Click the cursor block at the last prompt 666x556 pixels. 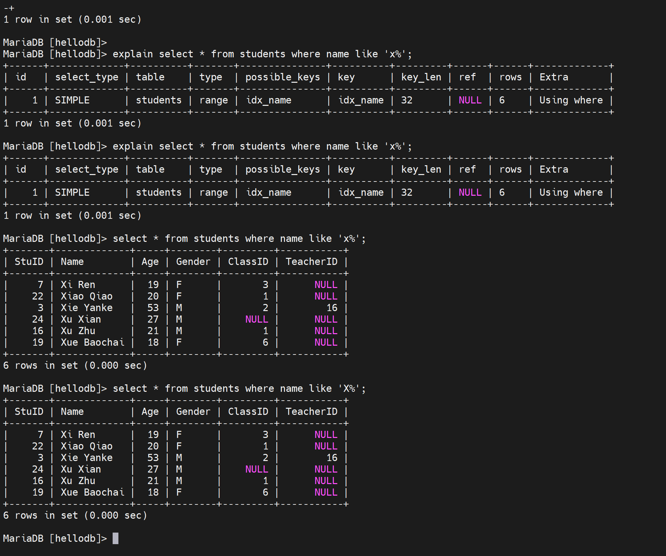[x=115, y=538]
